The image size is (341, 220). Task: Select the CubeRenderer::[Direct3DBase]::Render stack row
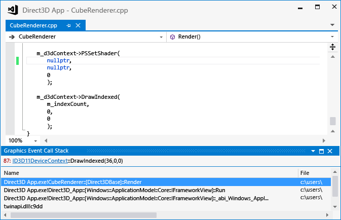point(166,182)
